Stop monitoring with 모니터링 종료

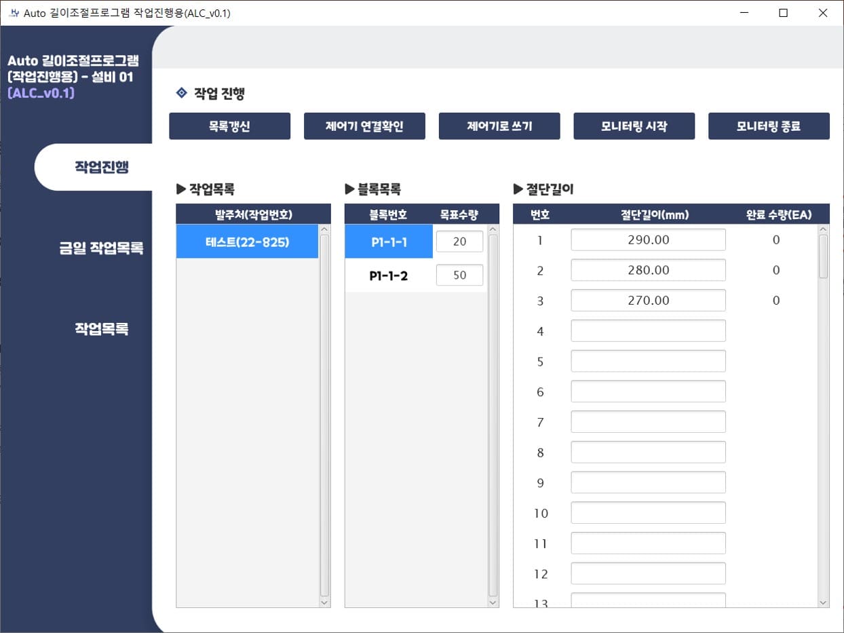[769, 126]
